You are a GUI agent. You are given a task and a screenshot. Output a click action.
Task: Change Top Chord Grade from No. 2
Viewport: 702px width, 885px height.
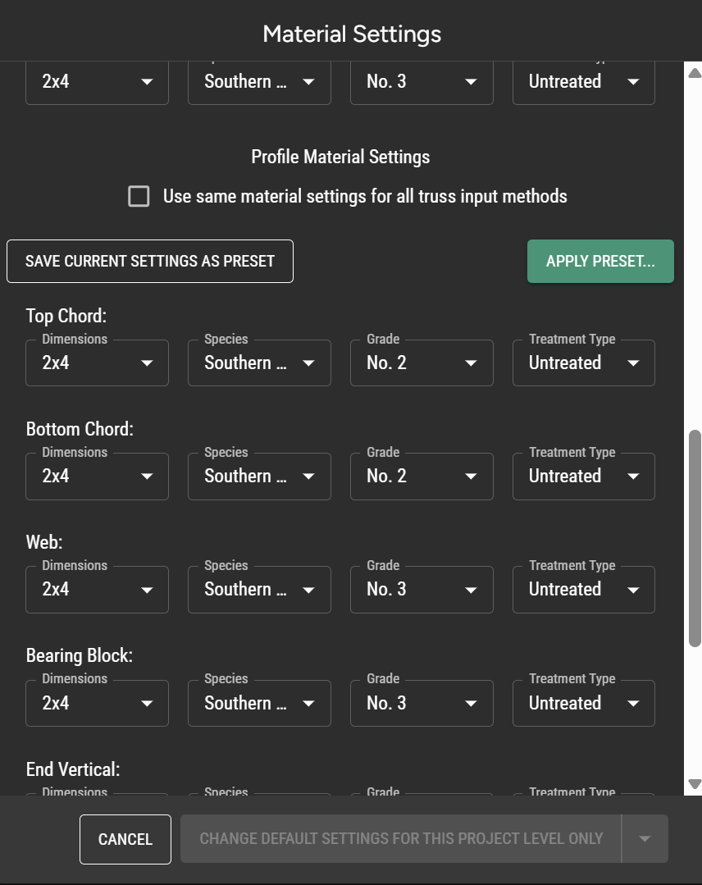[422, 363]
